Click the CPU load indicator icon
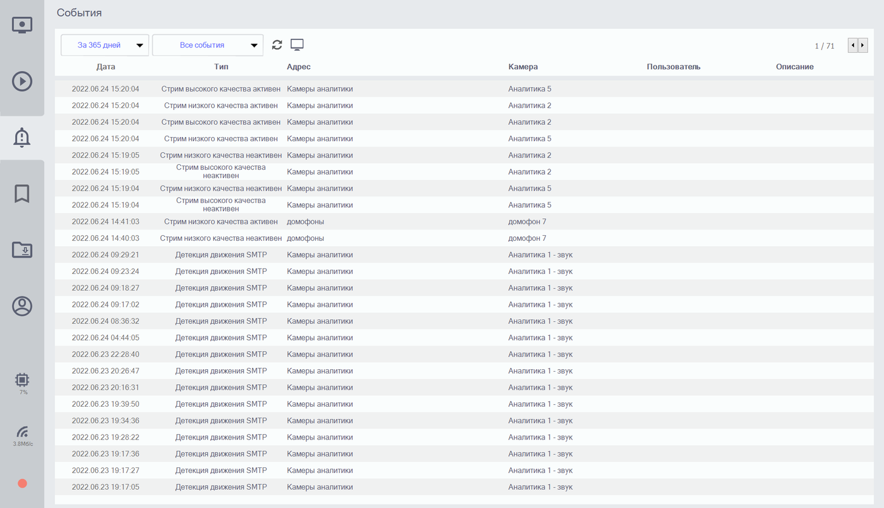 [22, 380]
